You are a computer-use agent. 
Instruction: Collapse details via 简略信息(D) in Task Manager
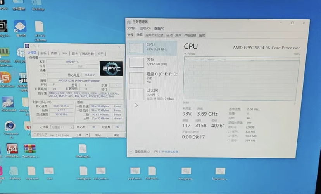pyautogui.click(x=140, y=152)
